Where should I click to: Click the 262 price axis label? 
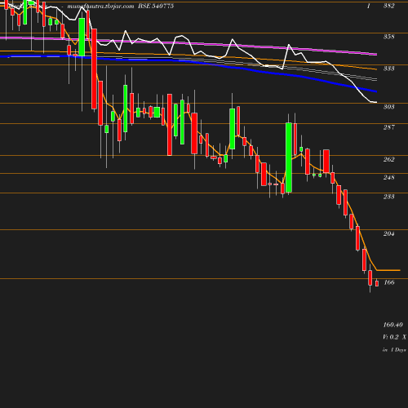(388, 159)
